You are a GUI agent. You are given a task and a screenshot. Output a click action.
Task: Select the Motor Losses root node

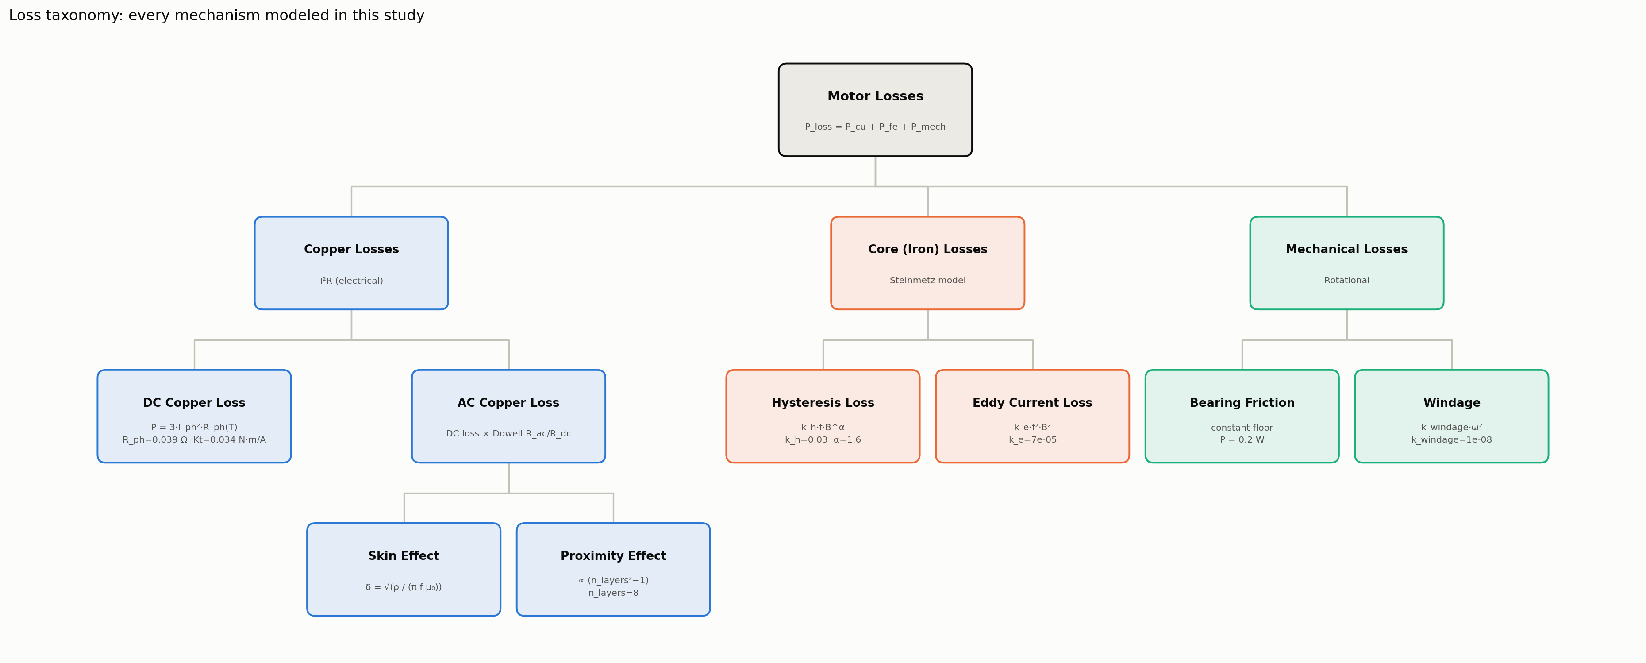(x=875, y=110)
